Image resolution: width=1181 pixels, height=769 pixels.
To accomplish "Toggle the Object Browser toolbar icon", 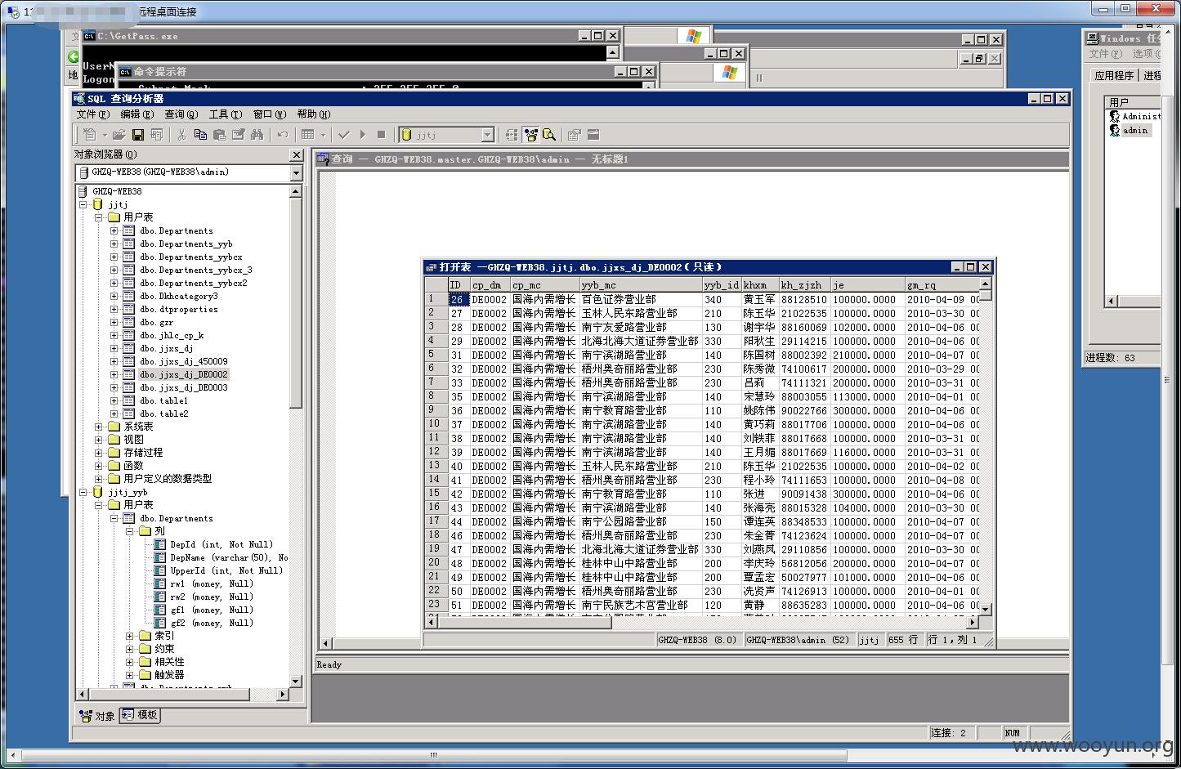I will tap(530, 135).
